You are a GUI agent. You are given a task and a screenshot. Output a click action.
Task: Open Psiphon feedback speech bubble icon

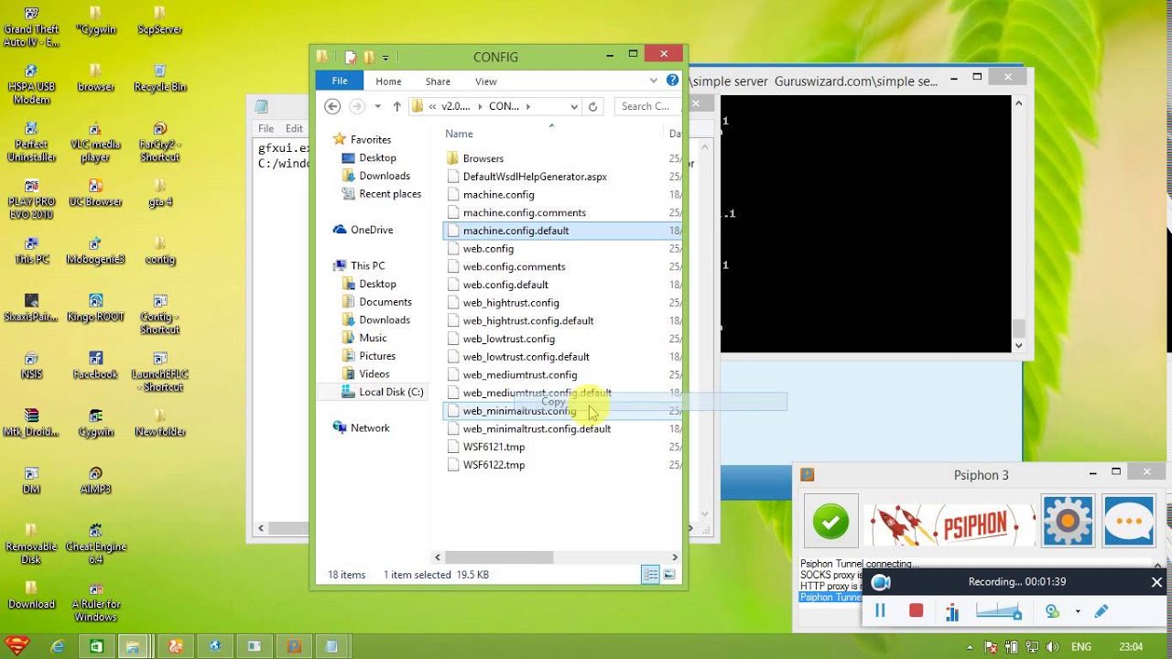[x=1128, y=521]
